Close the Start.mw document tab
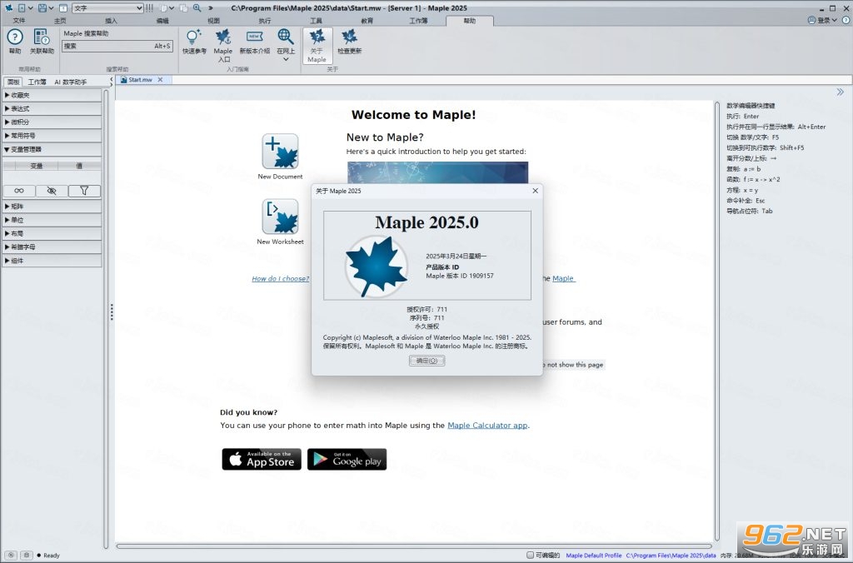 pos(160,79)
